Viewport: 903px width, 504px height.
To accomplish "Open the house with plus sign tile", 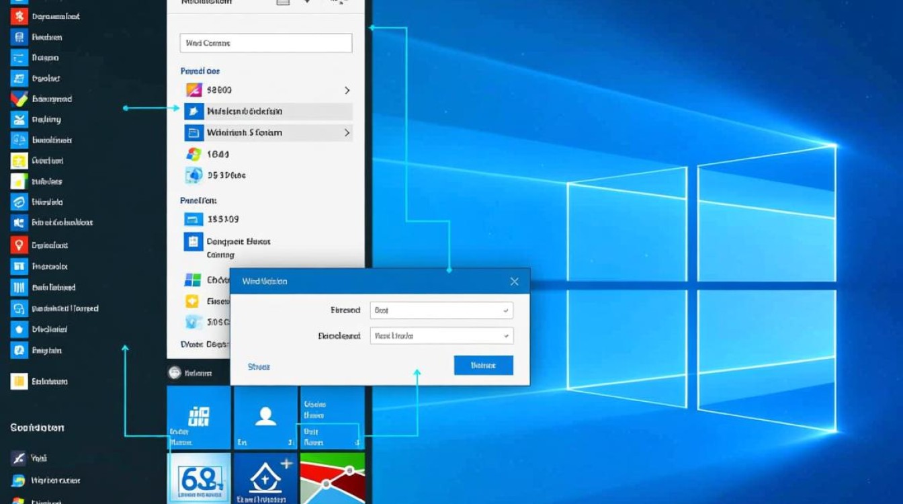I will coord(265,478).
